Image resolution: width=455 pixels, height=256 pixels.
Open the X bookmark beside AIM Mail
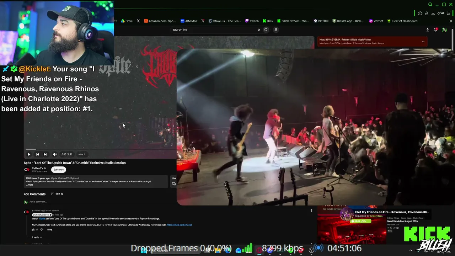[203, 21]
